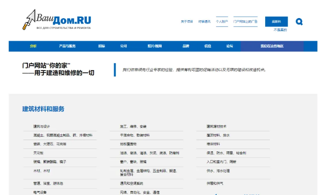This screenshot has height=195, width=323.
Task: Open the 地板覆盖物 category
Action: tap(128, 144)
